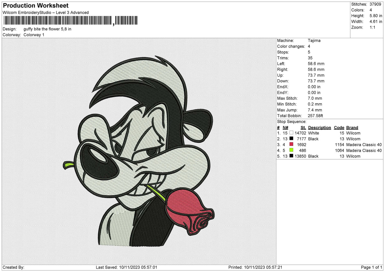
Task: Click the skunk embroidery design preview
Action: coord(138,151)
